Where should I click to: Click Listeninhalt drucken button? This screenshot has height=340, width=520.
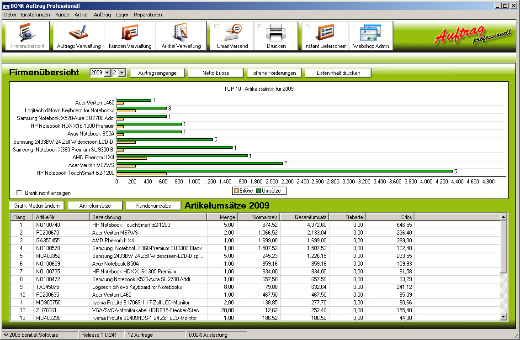(338, 73)
